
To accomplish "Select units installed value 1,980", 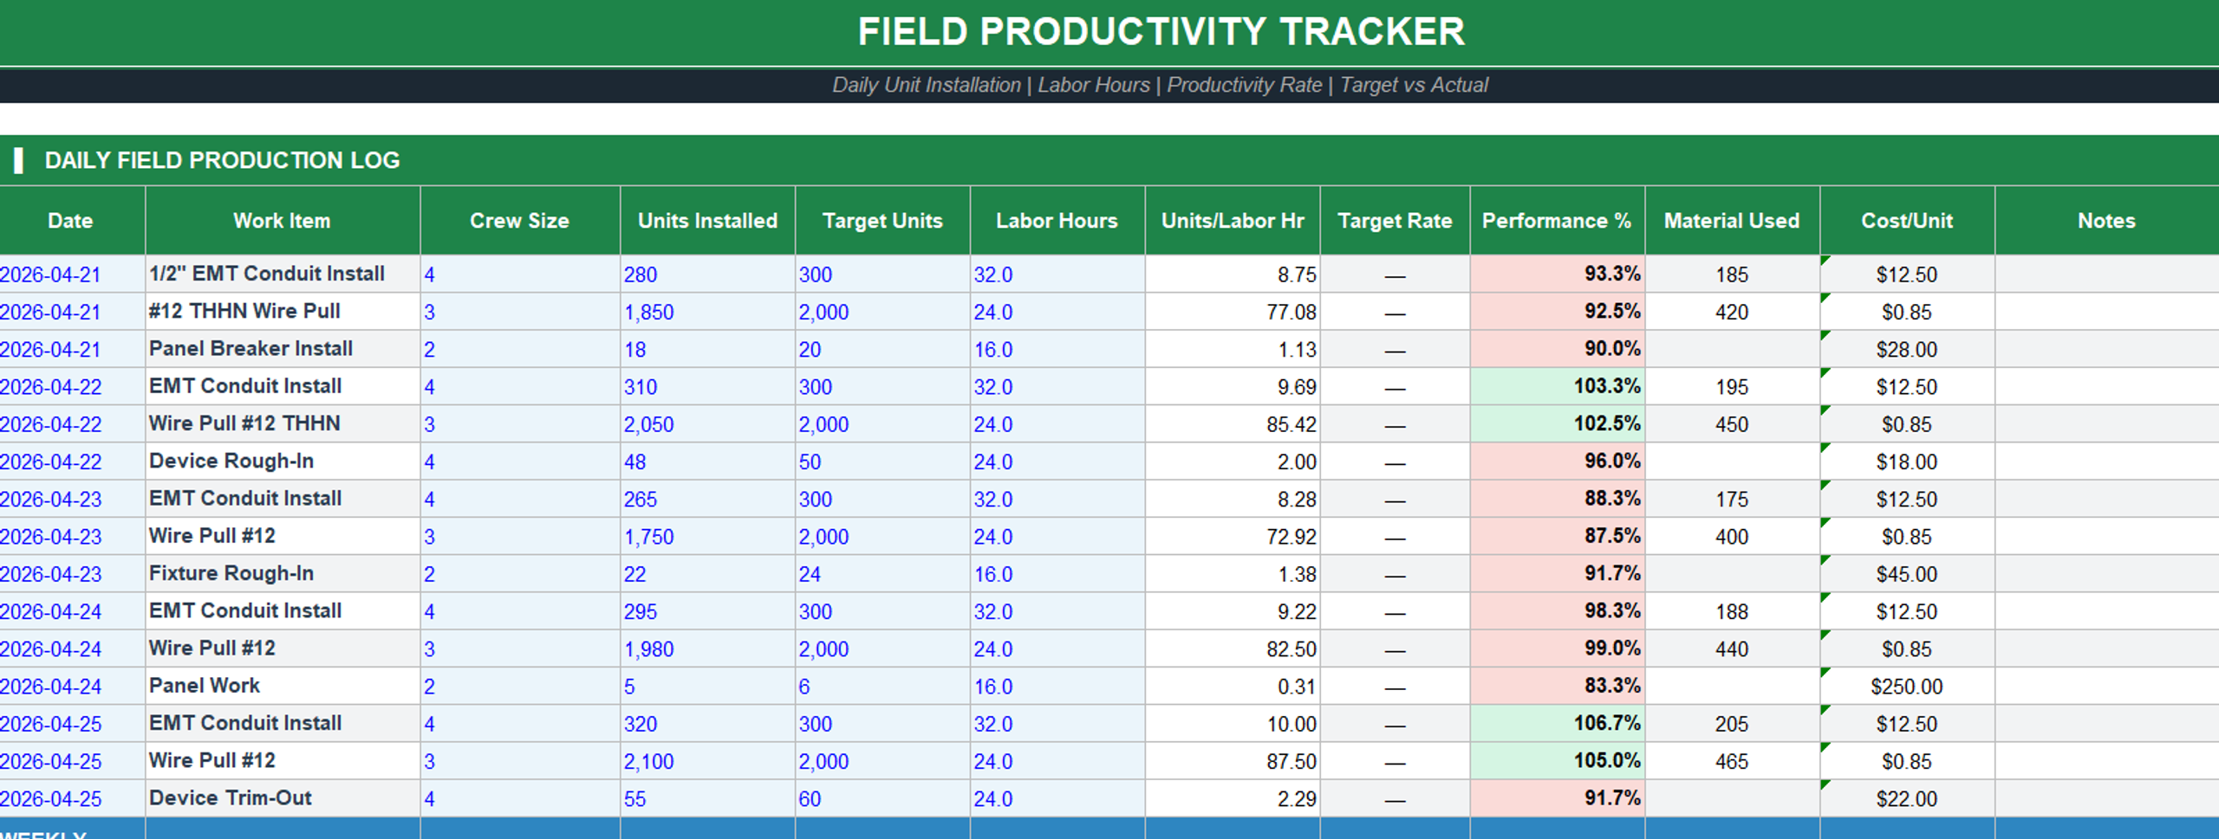I will [x=708, y=649].
